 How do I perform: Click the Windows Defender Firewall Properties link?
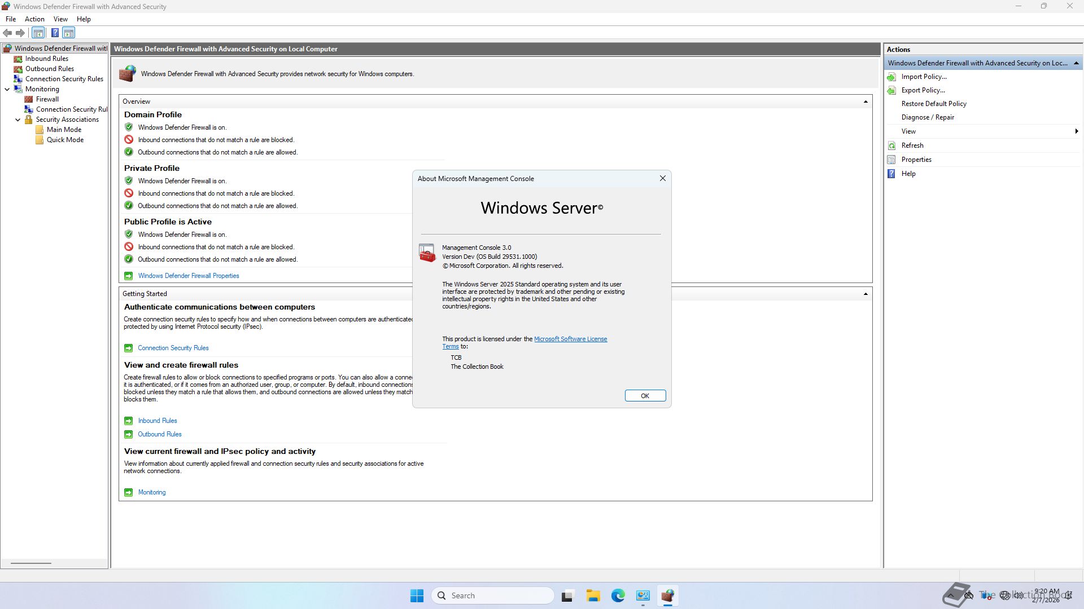tap(189, 276)
